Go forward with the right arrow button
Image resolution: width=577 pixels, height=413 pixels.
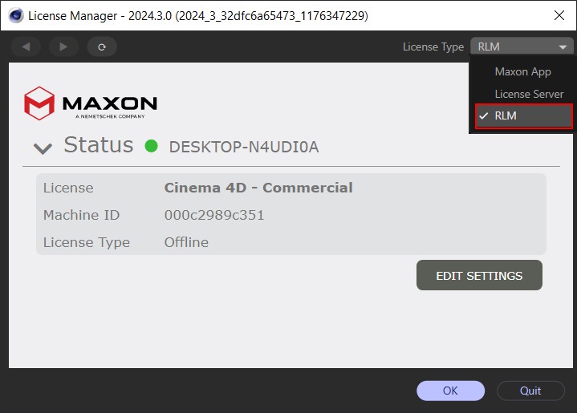[x=63, y=47]
